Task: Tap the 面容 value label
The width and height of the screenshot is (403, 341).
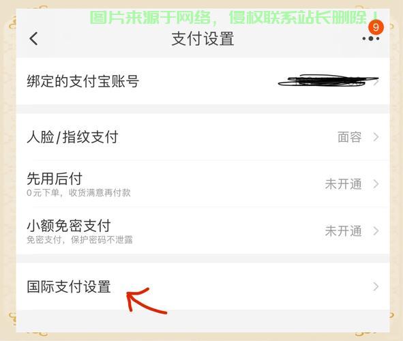Action: (350, 137)
